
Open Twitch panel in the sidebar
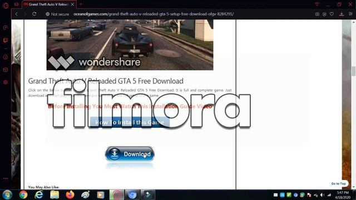point(6,41)
